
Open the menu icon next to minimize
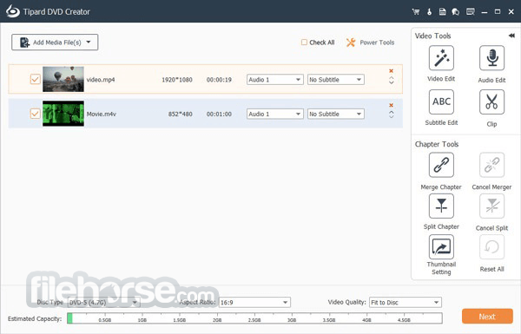pos(470,11)
